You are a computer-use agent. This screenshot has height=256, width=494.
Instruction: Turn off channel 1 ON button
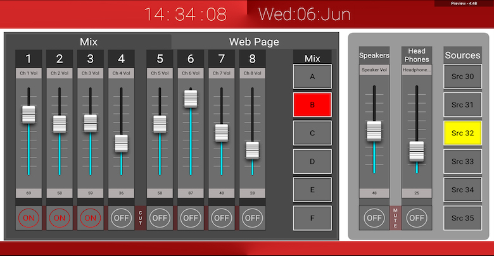[28, 218]
